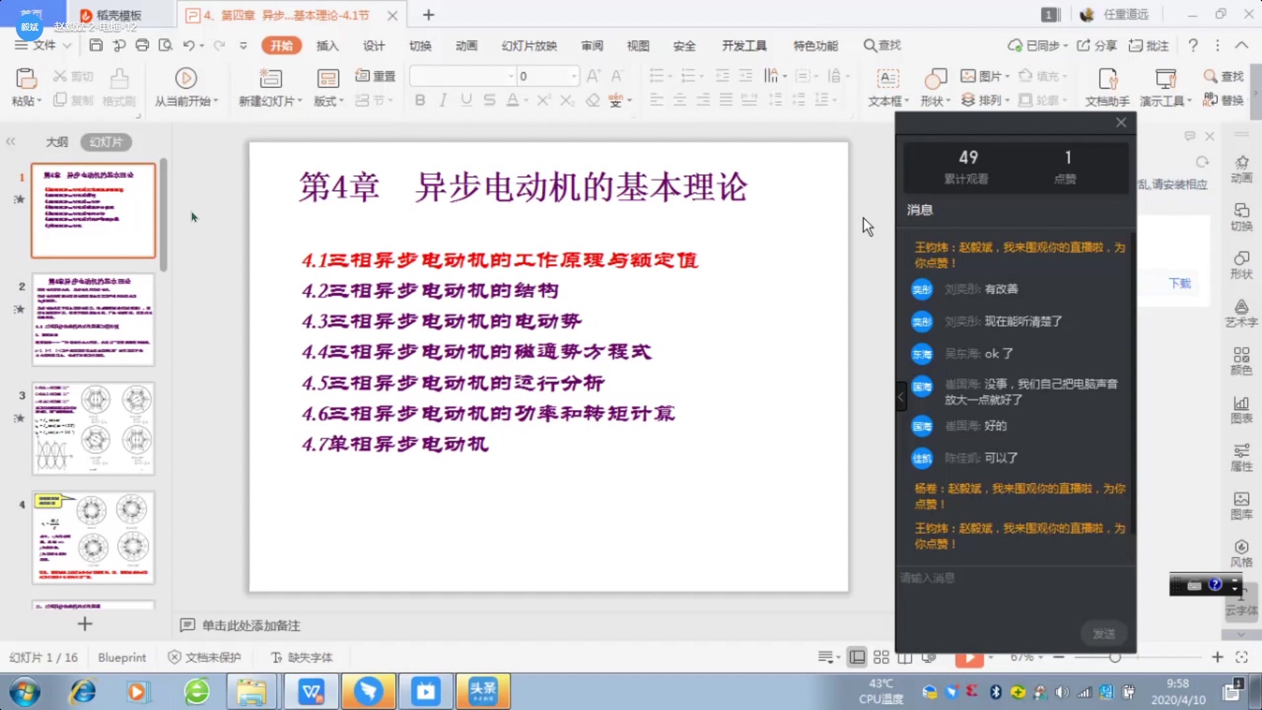Open the font name dropdown
Image resolution: width=1262 pixels, height=710 pixels.
point(511,76)
